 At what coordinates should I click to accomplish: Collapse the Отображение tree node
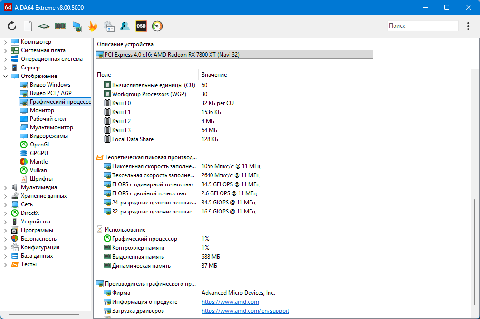pyautogui.click(x=5, y=76)
